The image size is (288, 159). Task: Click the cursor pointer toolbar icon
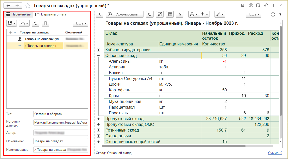179,14
